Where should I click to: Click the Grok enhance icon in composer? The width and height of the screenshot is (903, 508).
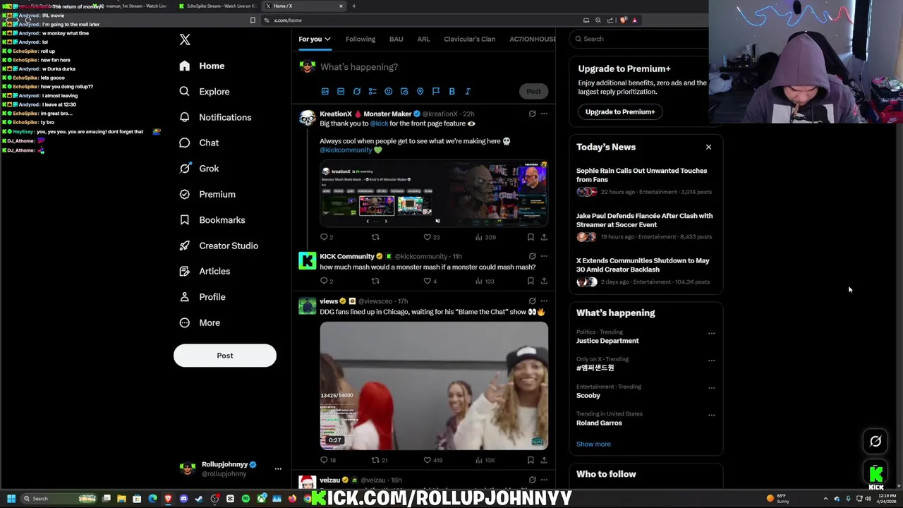pyautogui.click(x=357, y=91)
